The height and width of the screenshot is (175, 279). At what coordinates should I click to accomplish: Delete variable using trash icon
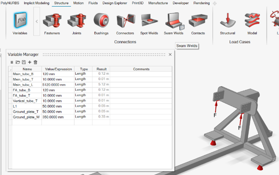pos(35,62)
